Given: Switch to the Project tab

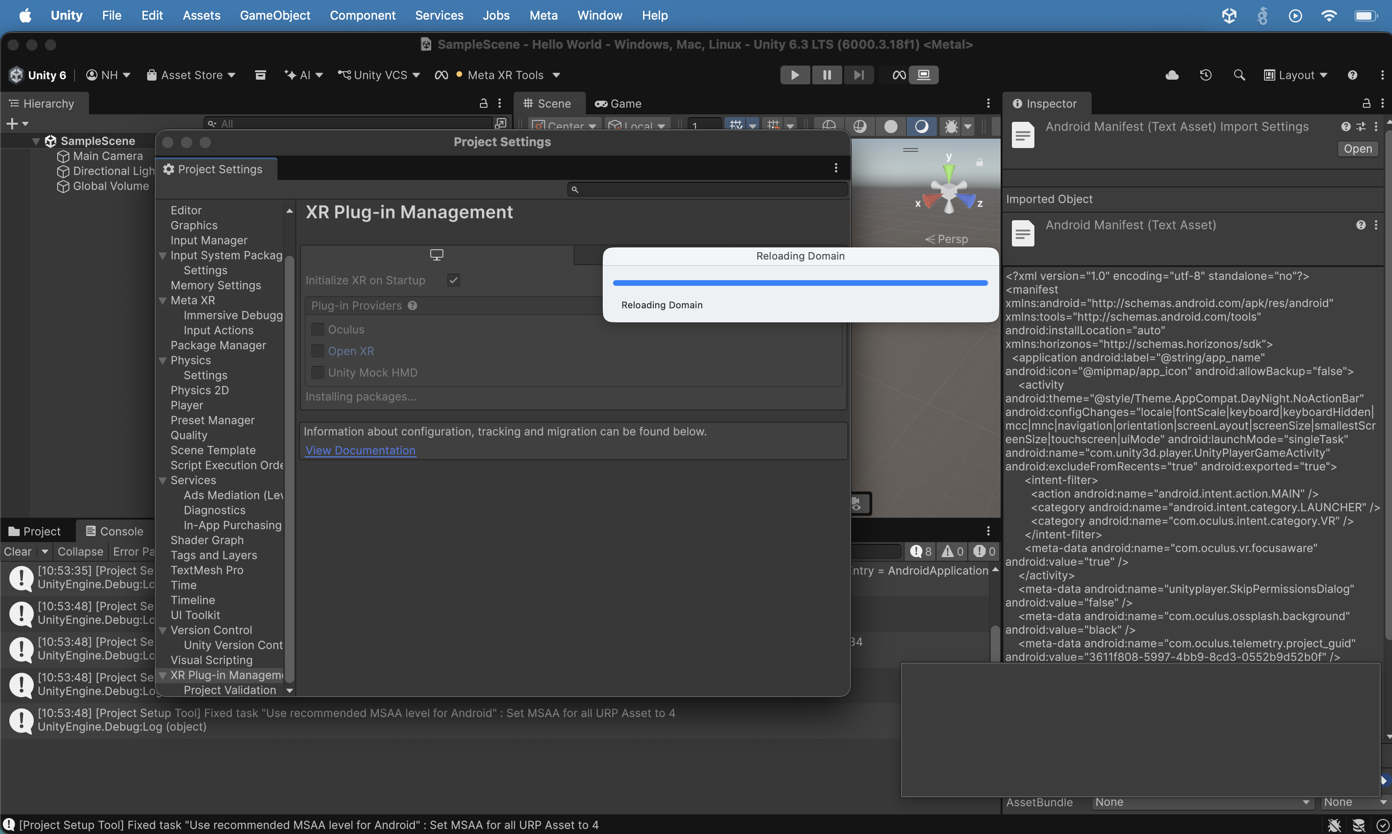Looking at the screenshot, I should click(35, 531).
